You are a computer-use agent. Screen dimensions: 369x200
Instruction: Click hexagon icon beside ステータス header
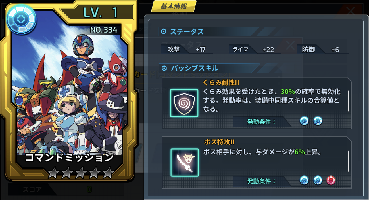(x=163, y=32)
